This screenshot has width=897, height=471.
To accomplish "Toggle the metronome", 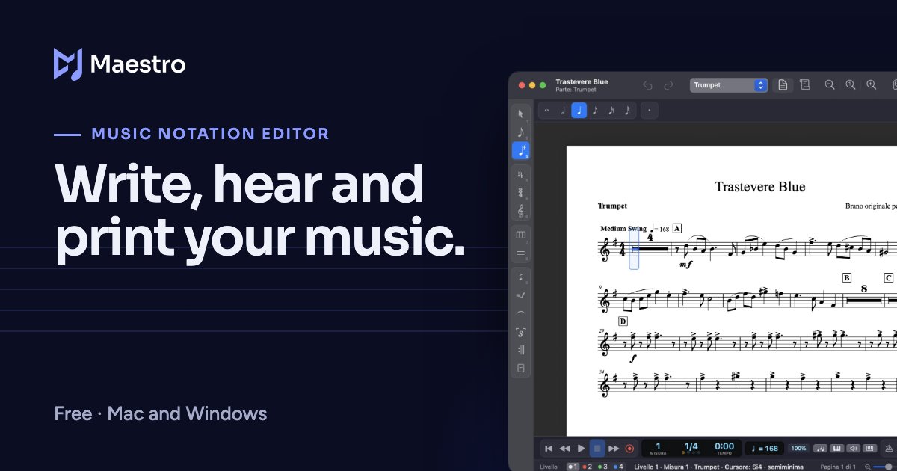I will pos(890,449).
